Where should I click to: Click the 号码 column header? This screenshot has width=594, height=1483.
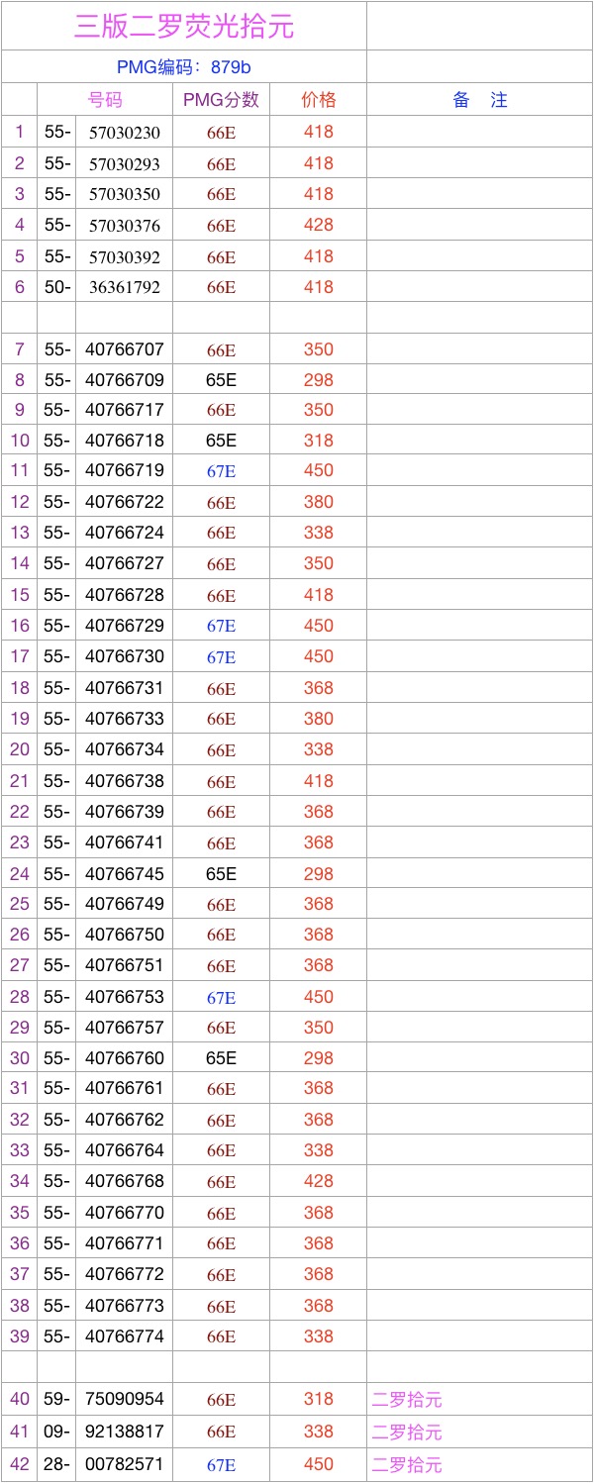pyautogui.click(x=105, y=100)
